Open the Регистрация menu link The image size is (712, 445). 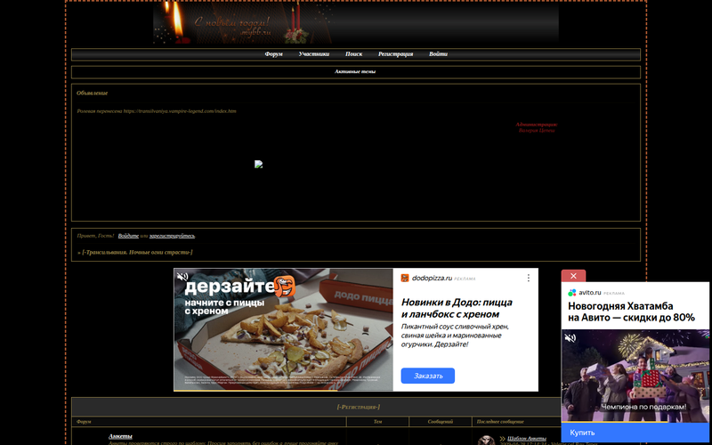pyautogui.click(x=395, y=54)
